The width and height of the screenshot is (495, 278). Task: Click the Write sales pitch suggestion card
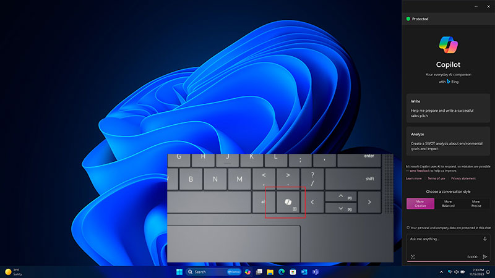click(x=449, y=107)
